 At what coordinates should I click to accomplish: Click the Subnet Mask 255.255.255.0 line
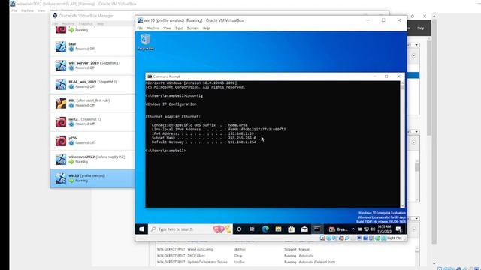[204, 138]
